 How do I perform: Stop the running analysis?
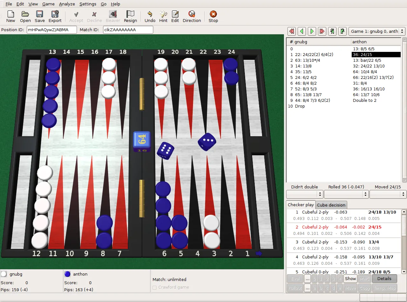pyautogui.click(x=213, y=16)
